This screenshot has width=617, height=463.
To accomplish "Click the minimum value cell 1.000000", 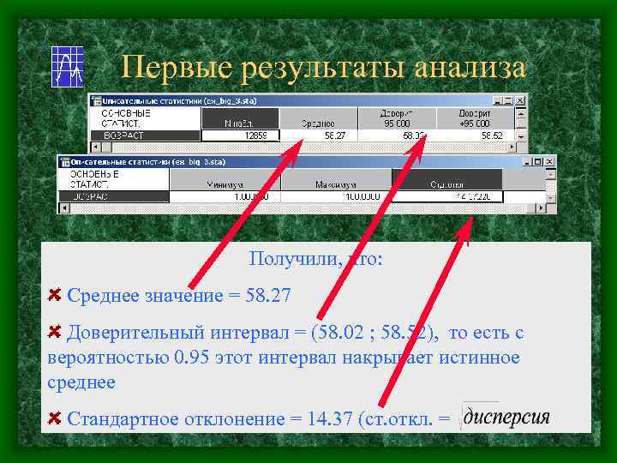I will [x=225, y=196].
